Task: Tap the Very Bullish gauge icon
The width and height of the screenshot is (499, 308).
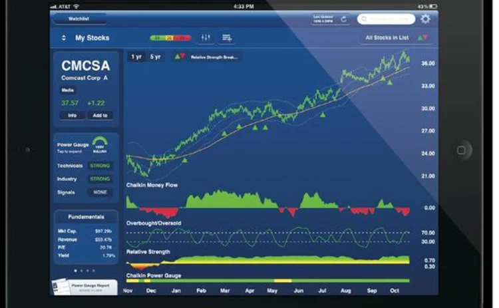Action: point(100,145)
